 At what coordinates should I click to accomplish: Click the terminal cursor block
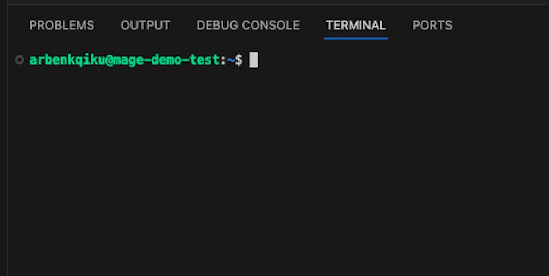[254, 60]
